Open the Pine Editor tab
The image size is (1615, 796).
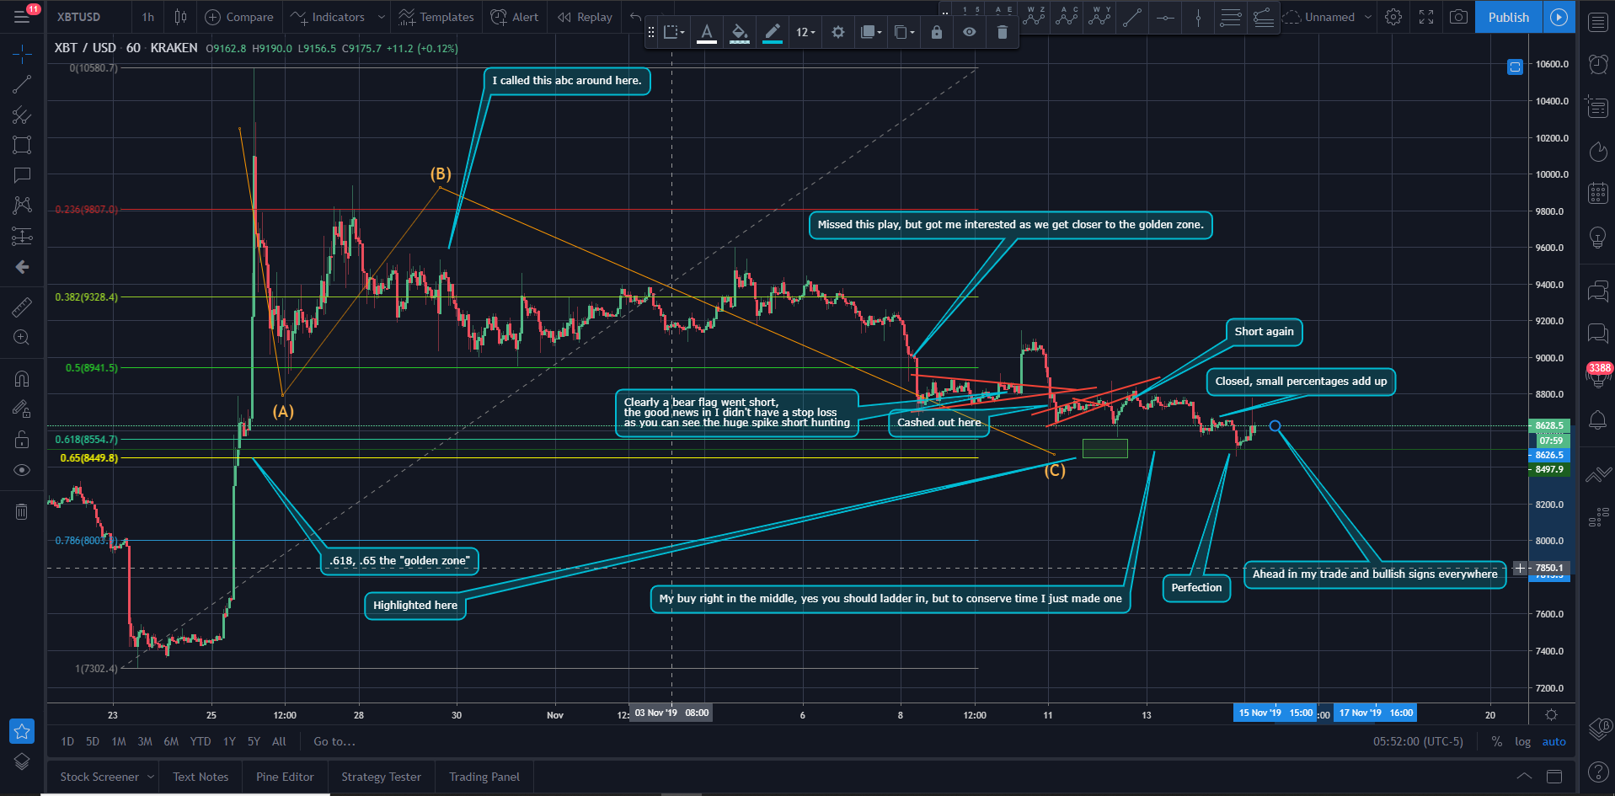coord(285,777)
